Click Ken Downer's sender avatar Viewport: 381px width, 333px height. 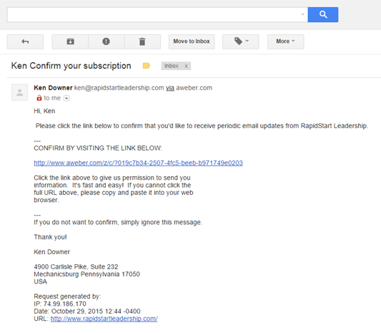pos(20,92)
